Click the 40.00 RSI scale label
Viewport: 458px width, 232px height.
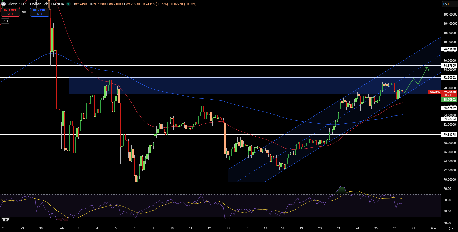[x=447, y=211]
